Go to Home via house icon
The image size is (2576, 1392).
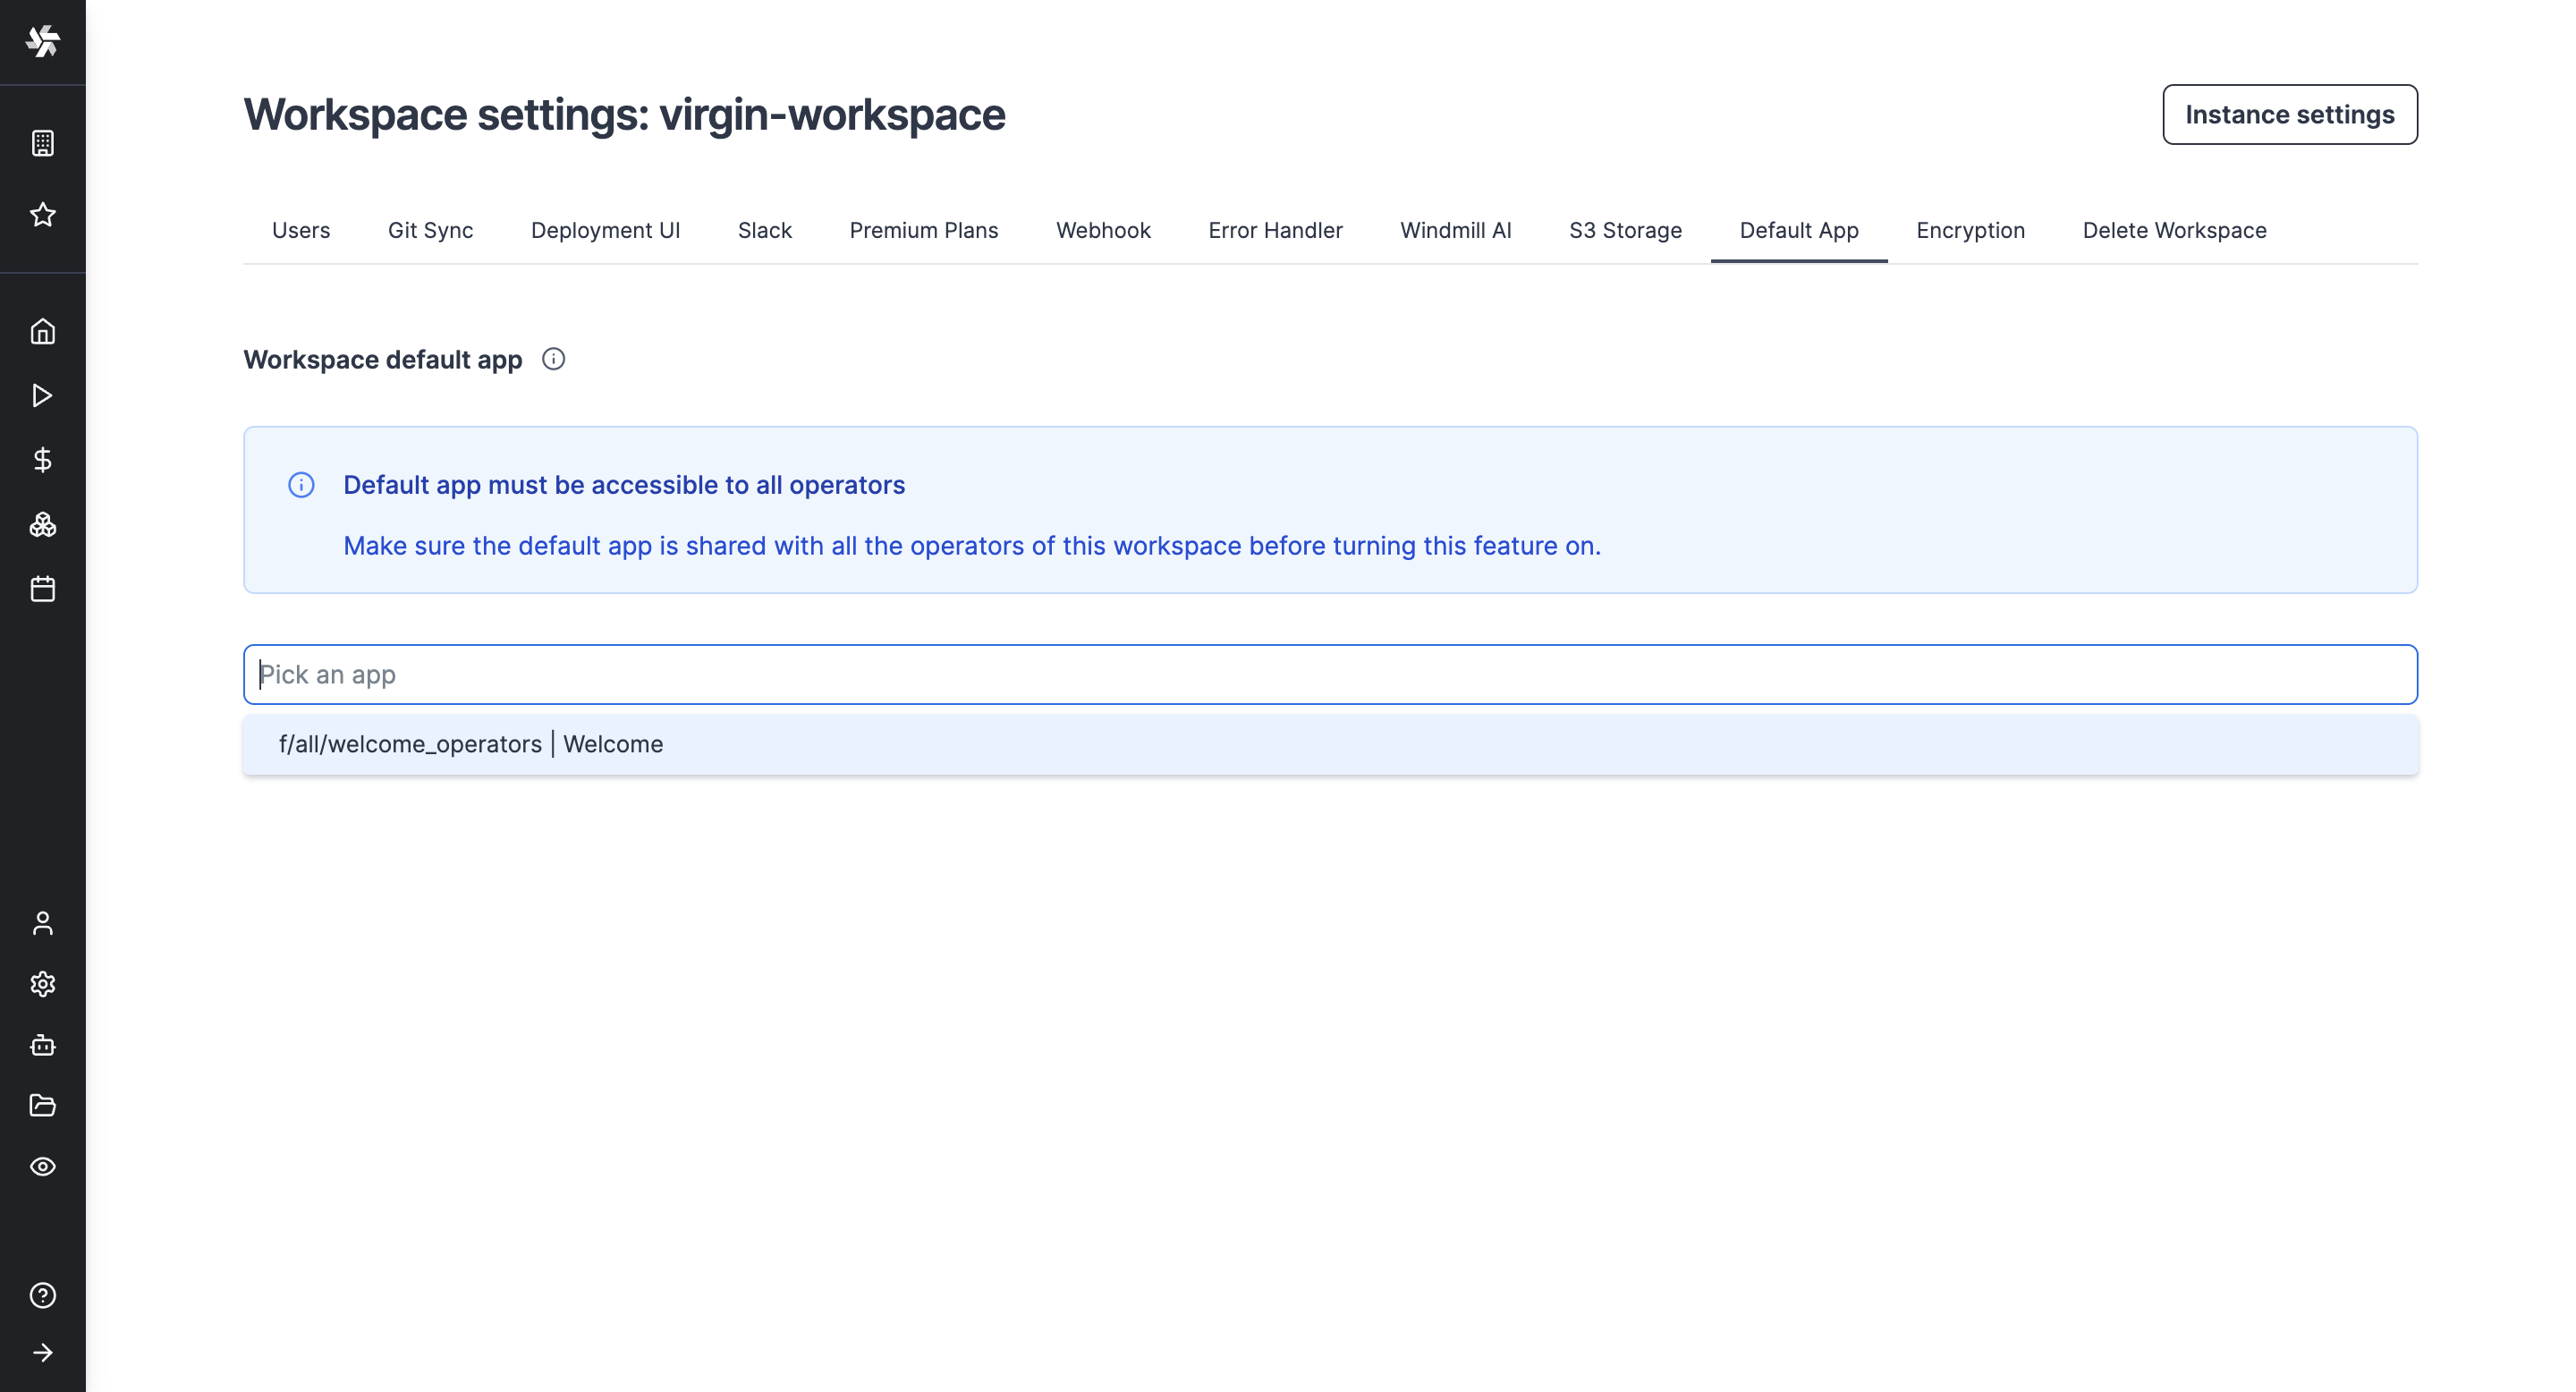tap(42, 331)
